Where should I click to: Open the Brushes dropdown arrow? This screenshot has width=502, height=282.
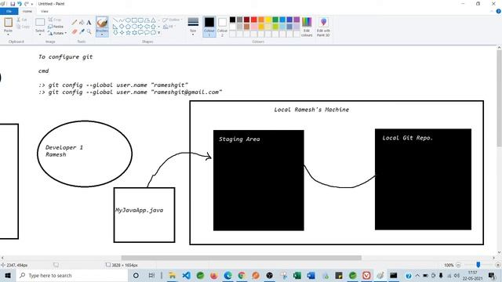(x=102, y=34)
